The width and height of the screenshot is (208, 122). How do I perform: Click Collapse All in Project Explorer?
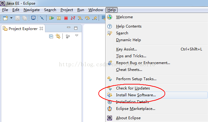point(51,36)
